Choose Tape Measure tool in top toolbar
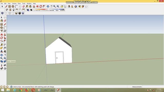 click(27, 6)
